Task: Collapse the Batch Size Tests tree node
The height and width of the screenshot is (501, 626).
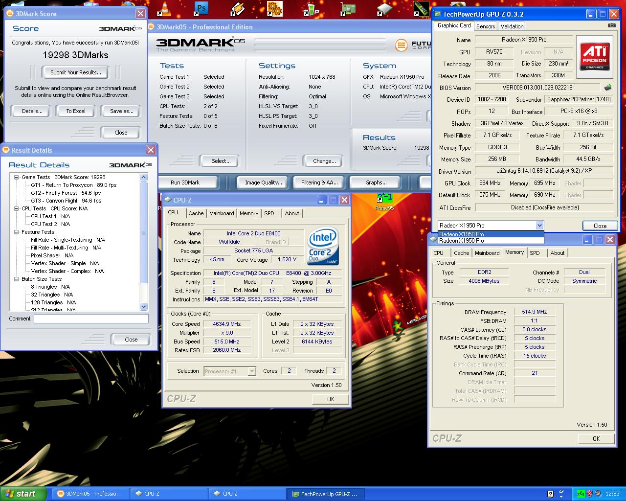Action: 16,279
